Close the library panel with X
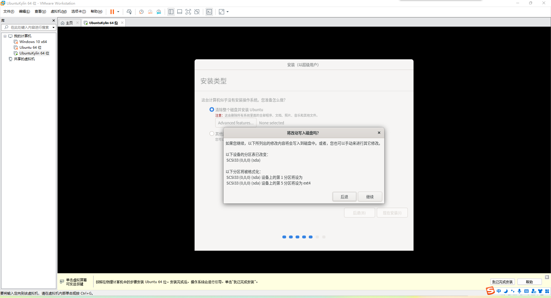Screen dimensions: 551x298 click(53, 20)
